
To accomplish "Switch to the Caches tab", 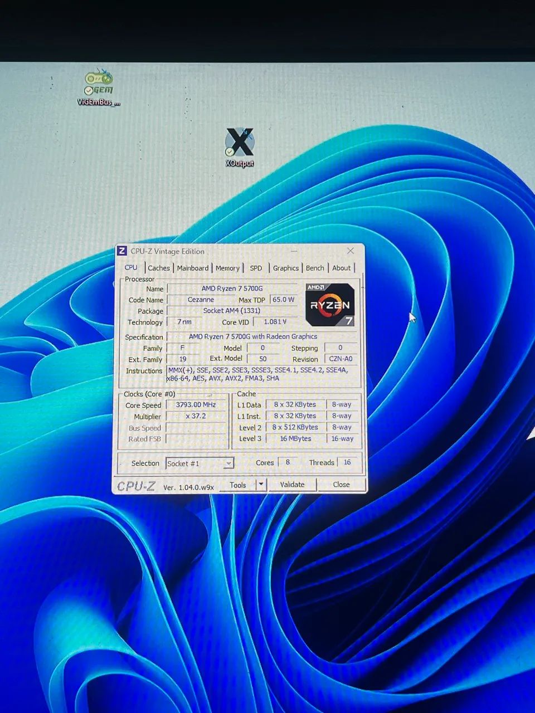I will pyautogui.click(x=159, y=268).
